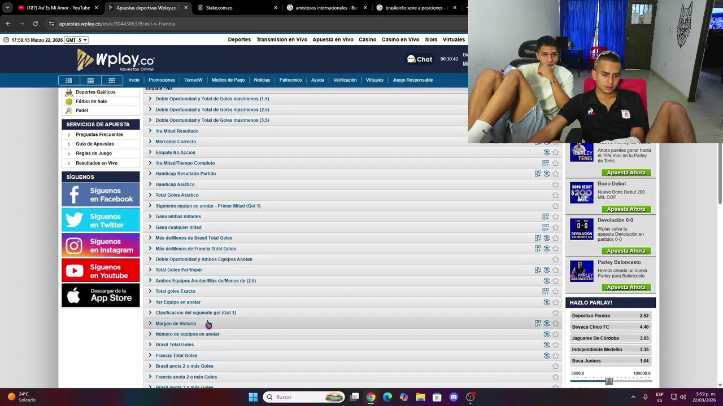Click grid-plus icon on Margen de Victoria row

click(x=538, y=324)
